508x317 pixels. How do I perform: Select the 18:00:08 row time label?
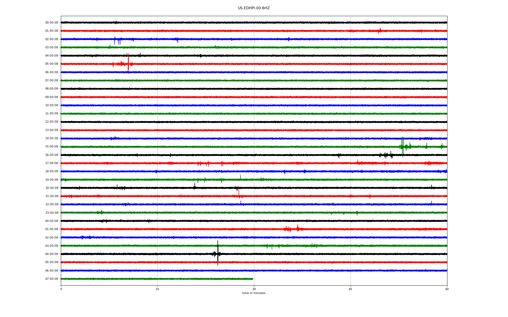[x=52, y=171]
